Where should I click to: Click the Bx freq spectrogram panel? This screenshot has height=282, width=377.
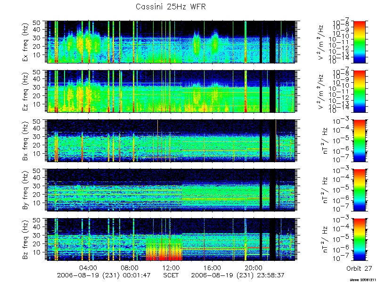coord(171,141)
